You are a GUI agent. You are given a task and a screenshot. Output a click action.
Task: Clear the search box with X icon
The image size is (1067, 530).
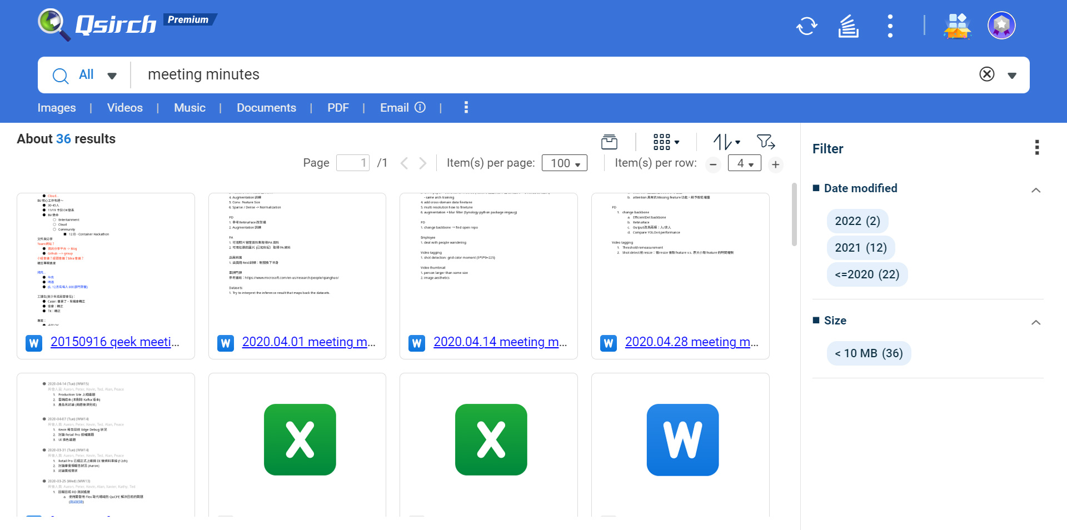(x=986, y=74)
